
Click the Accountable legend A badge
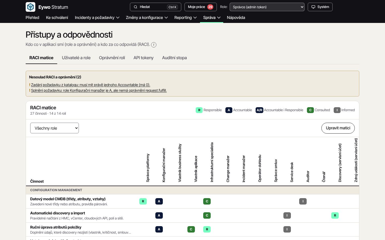[x=229, y=110]
